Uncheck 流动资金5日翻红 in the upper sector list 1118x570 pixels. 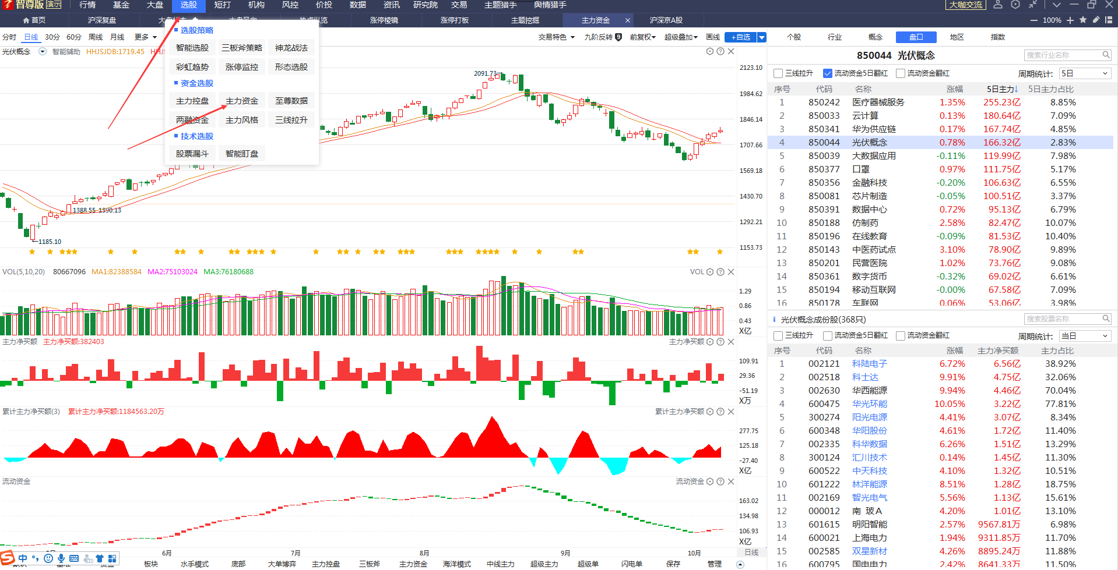click(x=828, y=73)
